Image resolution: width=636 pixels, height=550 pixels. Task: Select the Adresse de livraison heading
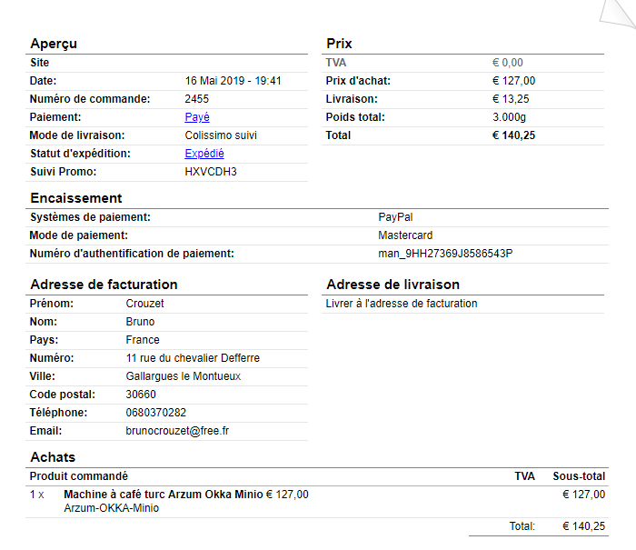393,285
